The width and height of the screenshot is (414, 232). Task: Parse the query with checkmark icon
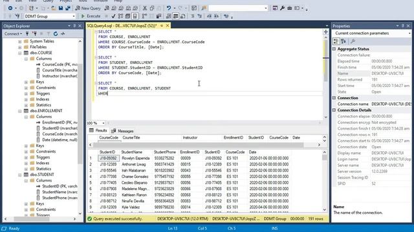coord(114,16)
